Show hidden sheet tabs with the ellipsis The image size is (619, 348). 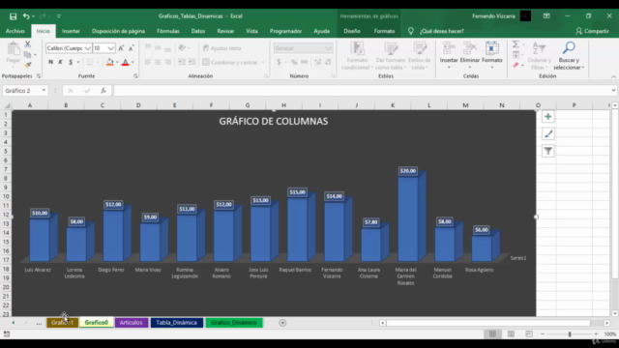39,323
